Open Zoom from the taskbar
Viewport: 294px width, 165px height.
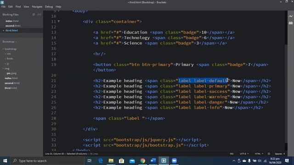point(174,161)
